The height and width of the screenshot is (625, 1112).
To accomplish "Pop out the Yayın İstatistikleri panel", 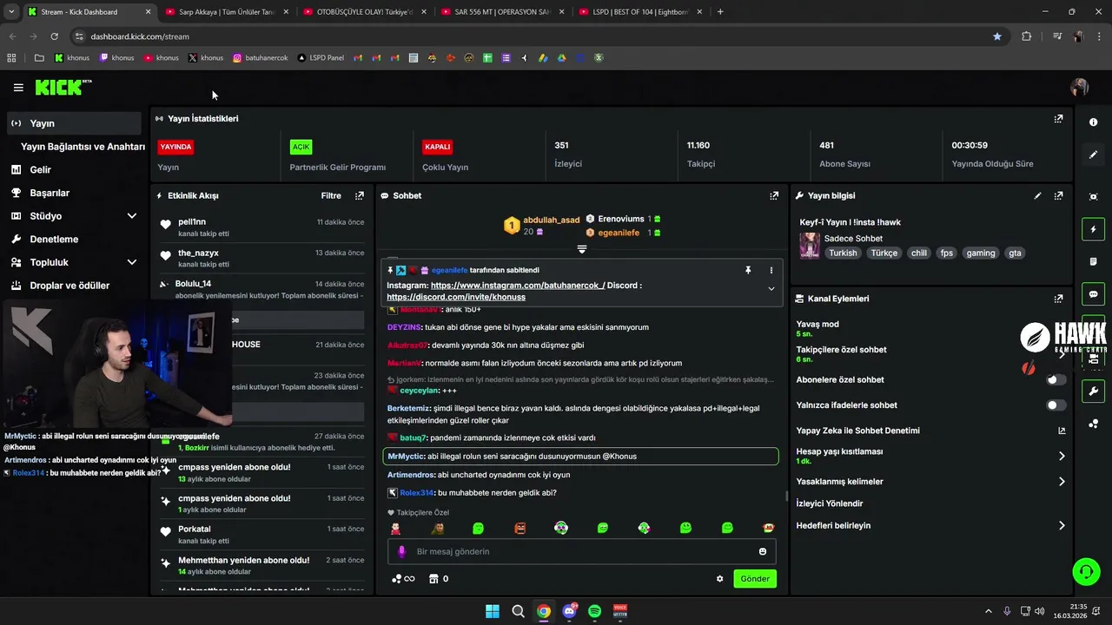I will [x=1058, y=119].
